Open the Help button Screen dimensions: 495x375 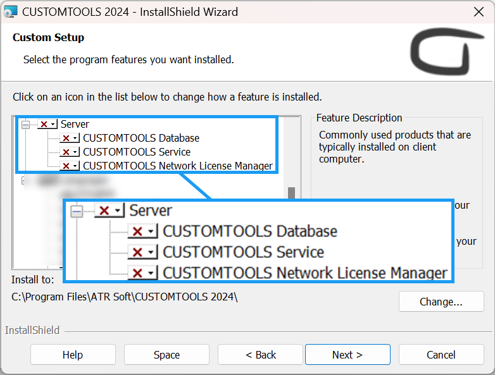[x=73, y=355]
